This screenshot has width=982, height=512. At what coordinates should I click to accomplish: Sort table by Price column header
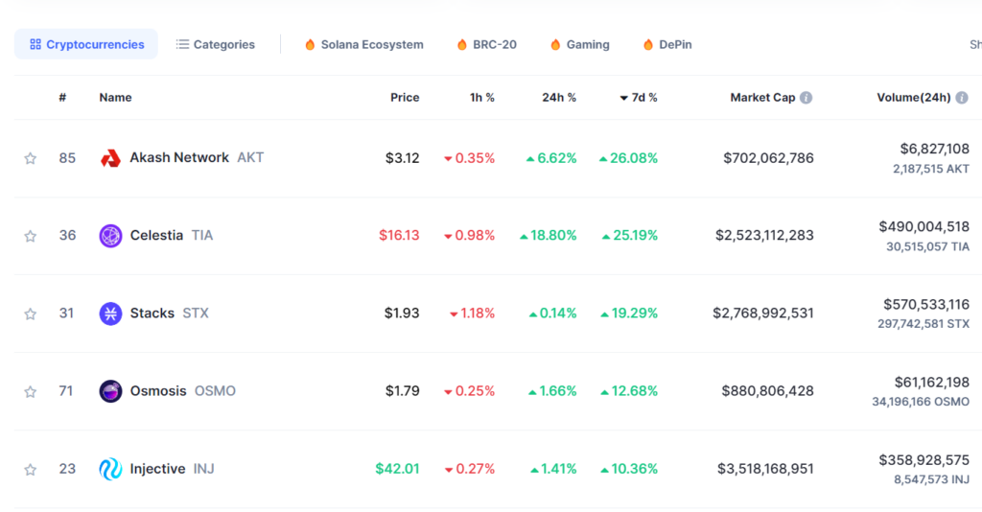click(405, 98)
